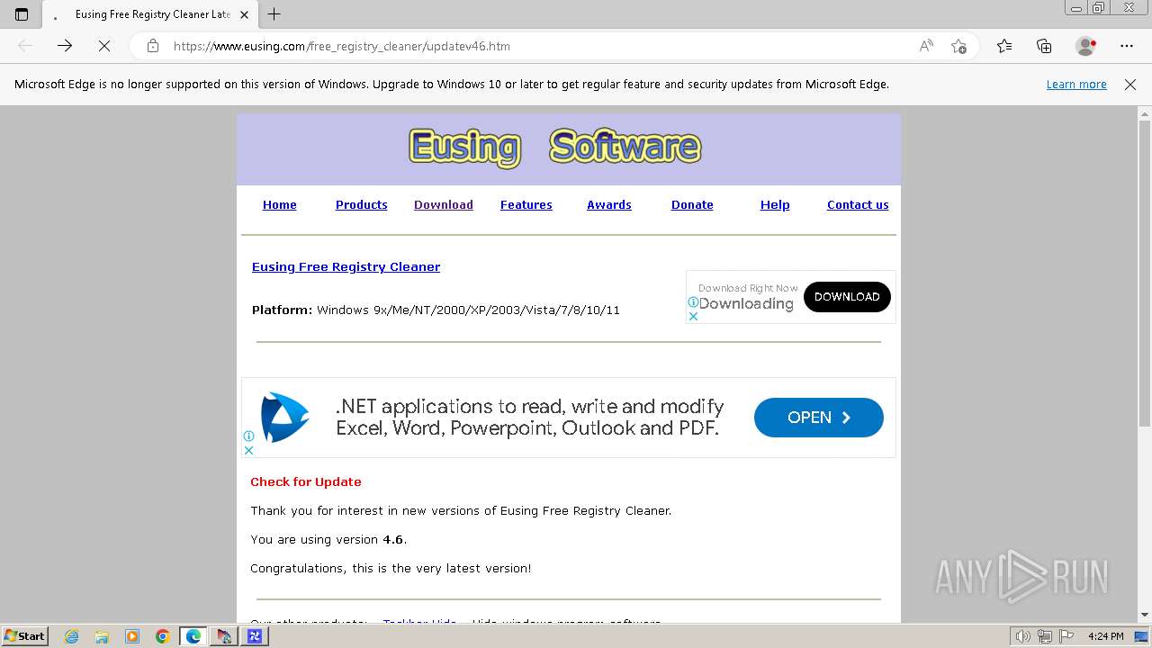Click the black DOWNLOAD ad button
This screenshot has width=1152, height=648.
pos(847,297)
